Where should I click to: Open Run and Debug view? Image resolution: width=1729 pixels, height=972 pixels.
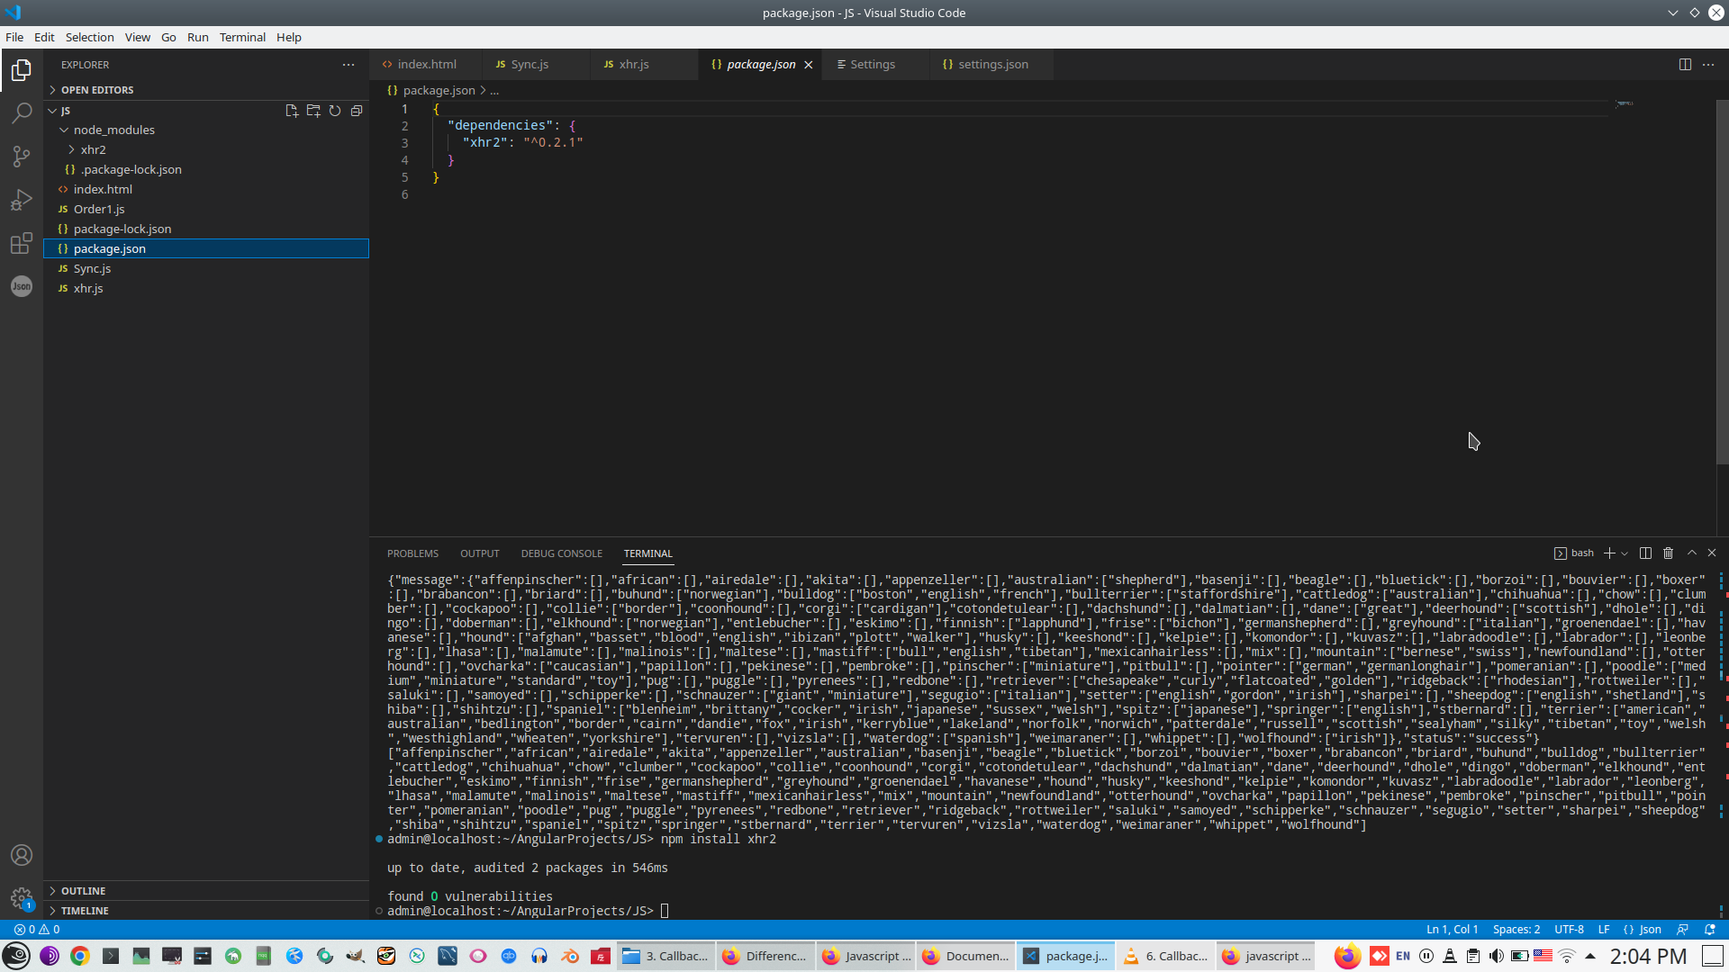22,200
